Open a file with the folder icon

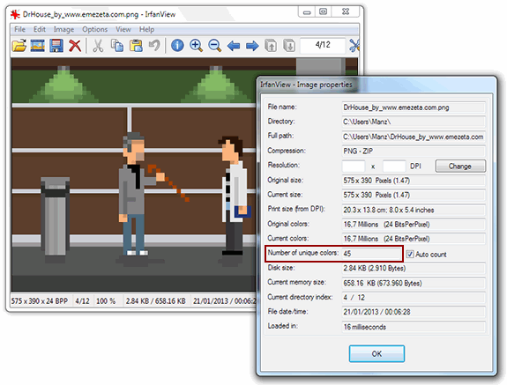tap(19, 46)
